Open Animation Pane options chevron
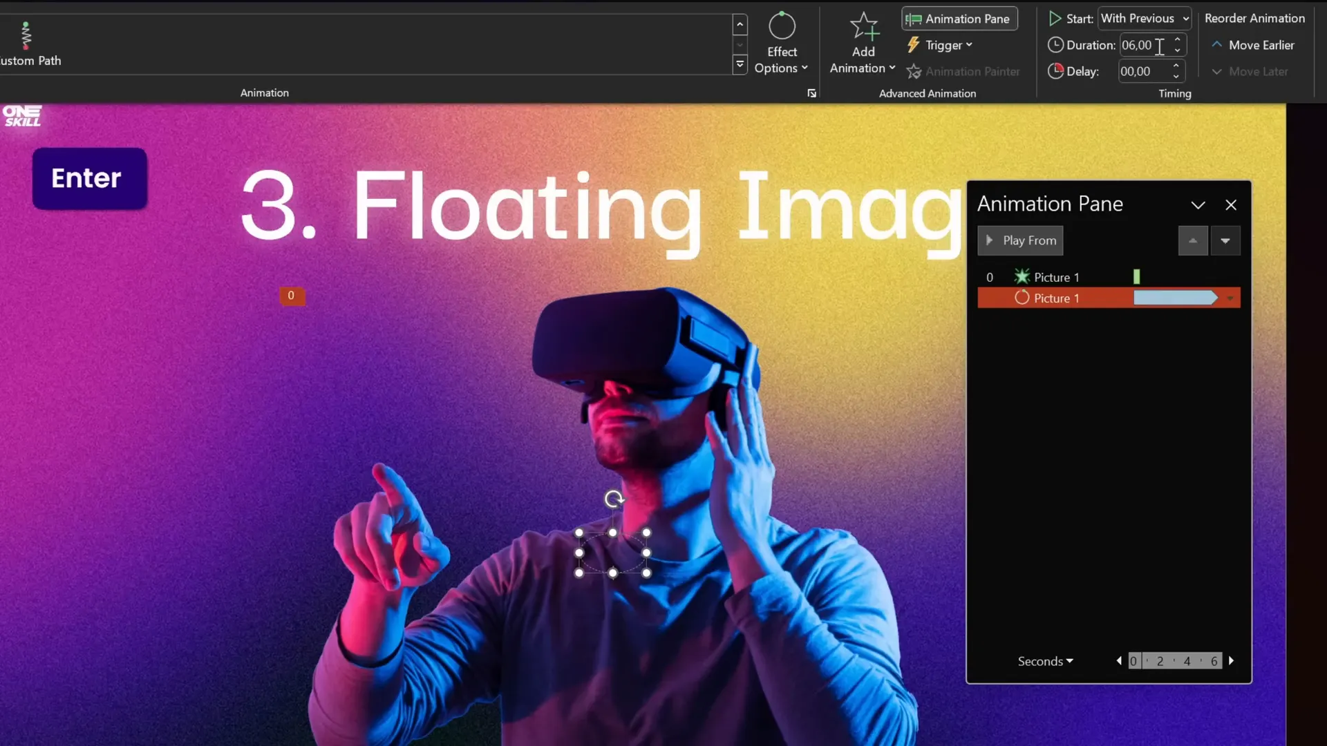The height and width of the screenshot is (746, 1327). pos(1198,205)
